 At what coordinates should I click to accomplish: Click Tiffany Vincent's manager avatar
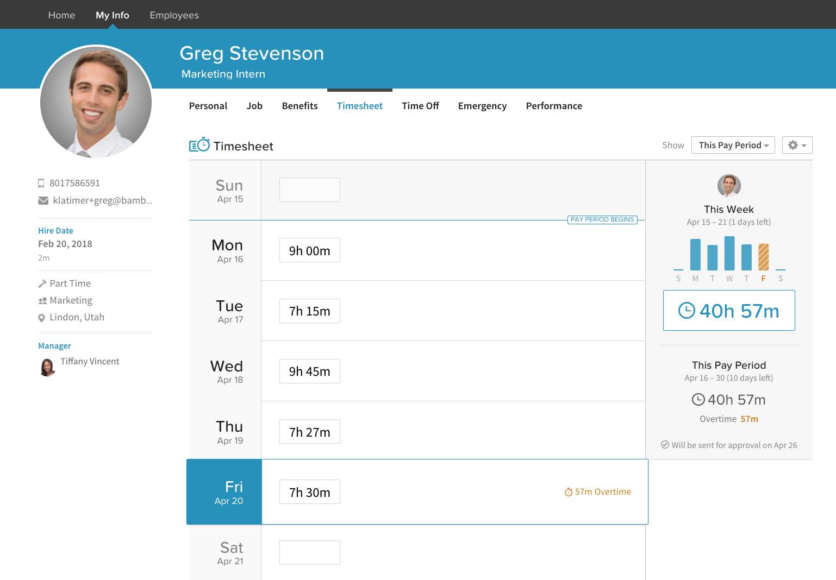[47, 367]
